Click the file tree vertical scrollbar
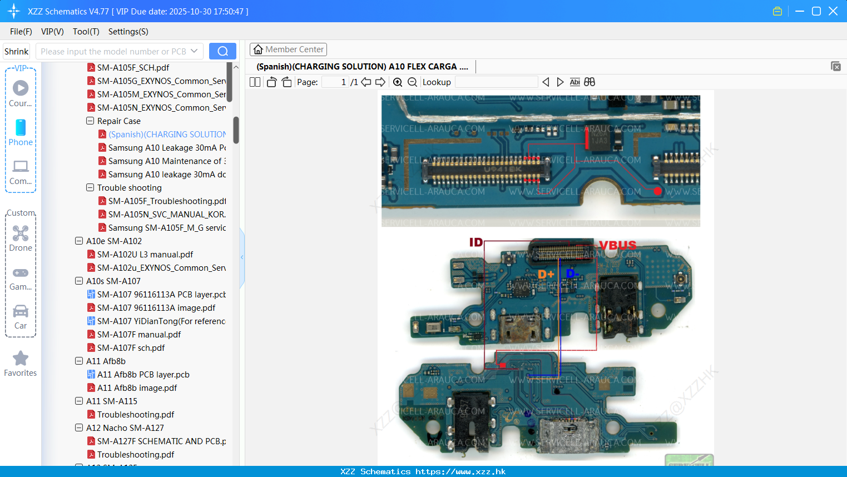This screenshot has width=847, height=477. 236,130
